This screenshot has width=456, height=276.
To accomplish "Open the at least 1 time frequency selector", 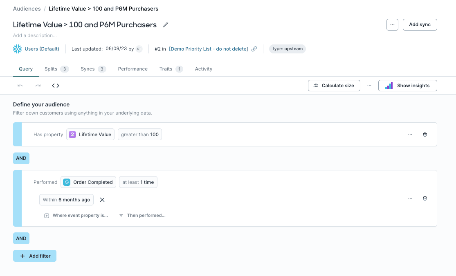I will coord(138,182).
